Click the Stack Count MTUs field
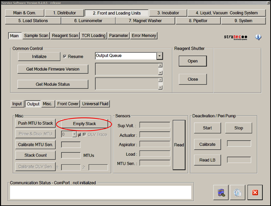271x206 pixels. click(x=71, y=155)
